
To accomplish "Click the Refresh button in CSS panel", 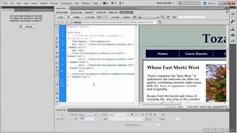I will tap(27, 27).
